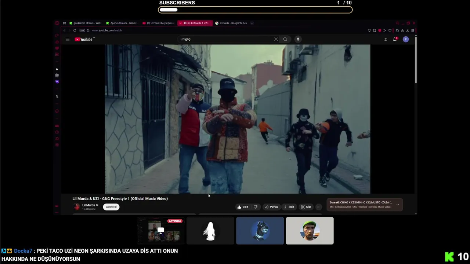
Task: Dislike the video with thumbs-down
Action: coord(256,207)
